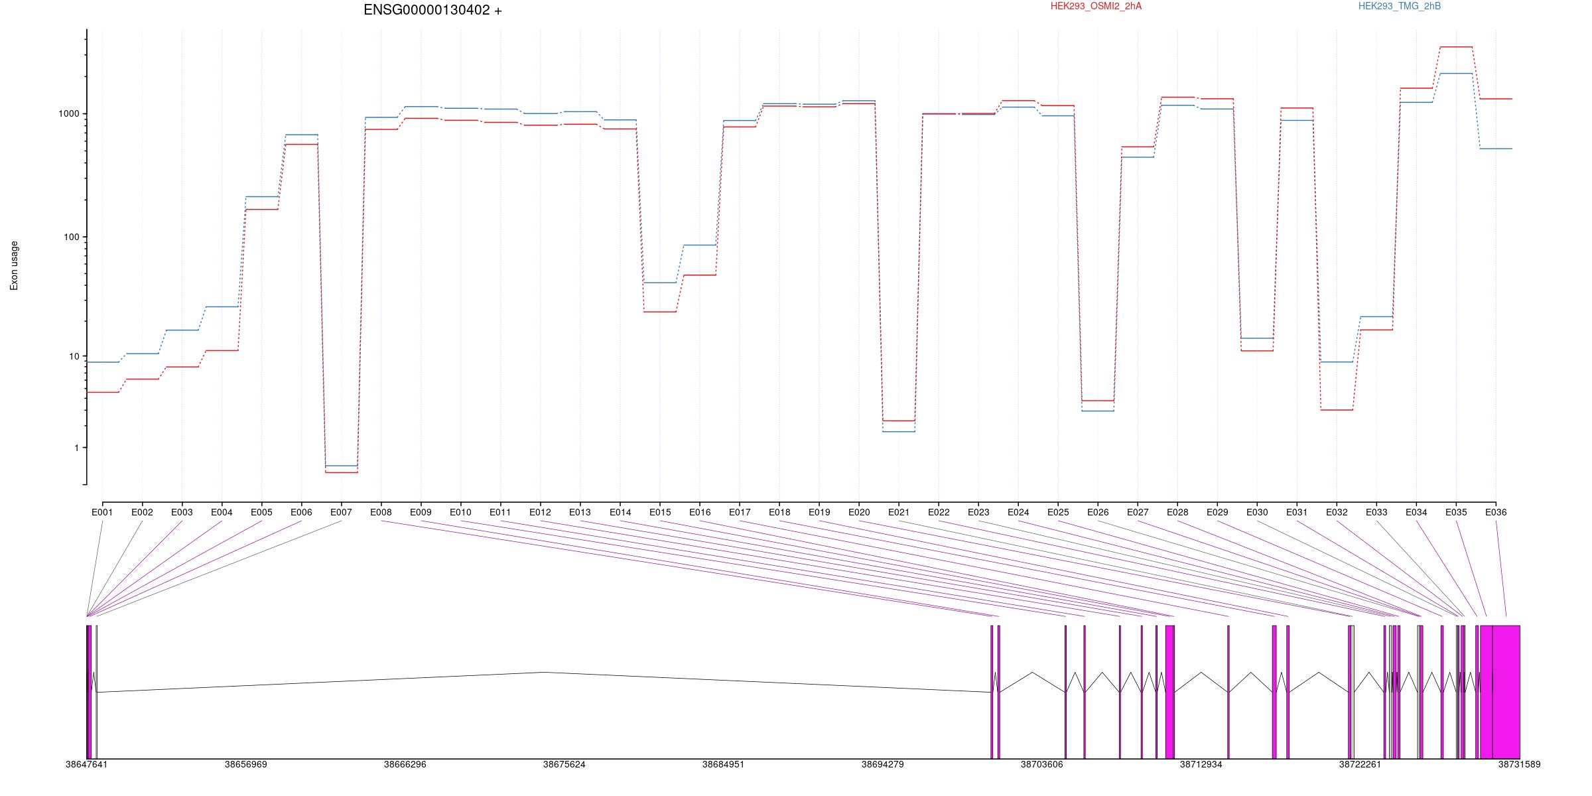1592x796 pixels.
Task: Click exon label E009
Action: click(421, 512)
